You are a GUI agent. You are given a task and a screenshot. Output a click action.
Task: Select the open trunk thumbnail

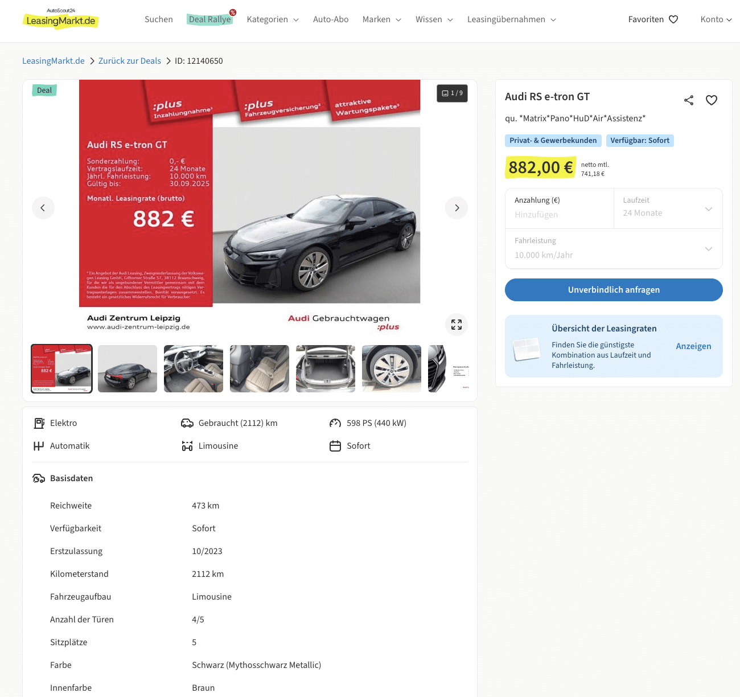pos(326,368)
